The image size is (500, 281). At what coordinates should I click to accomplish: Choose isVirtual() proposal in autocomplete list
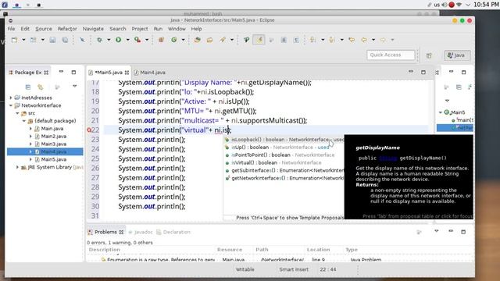pos(284,162)
